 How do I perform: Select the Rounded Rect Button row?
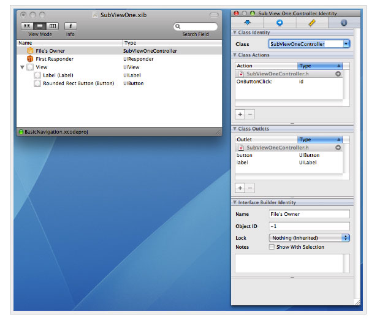[x=120, y=83]
